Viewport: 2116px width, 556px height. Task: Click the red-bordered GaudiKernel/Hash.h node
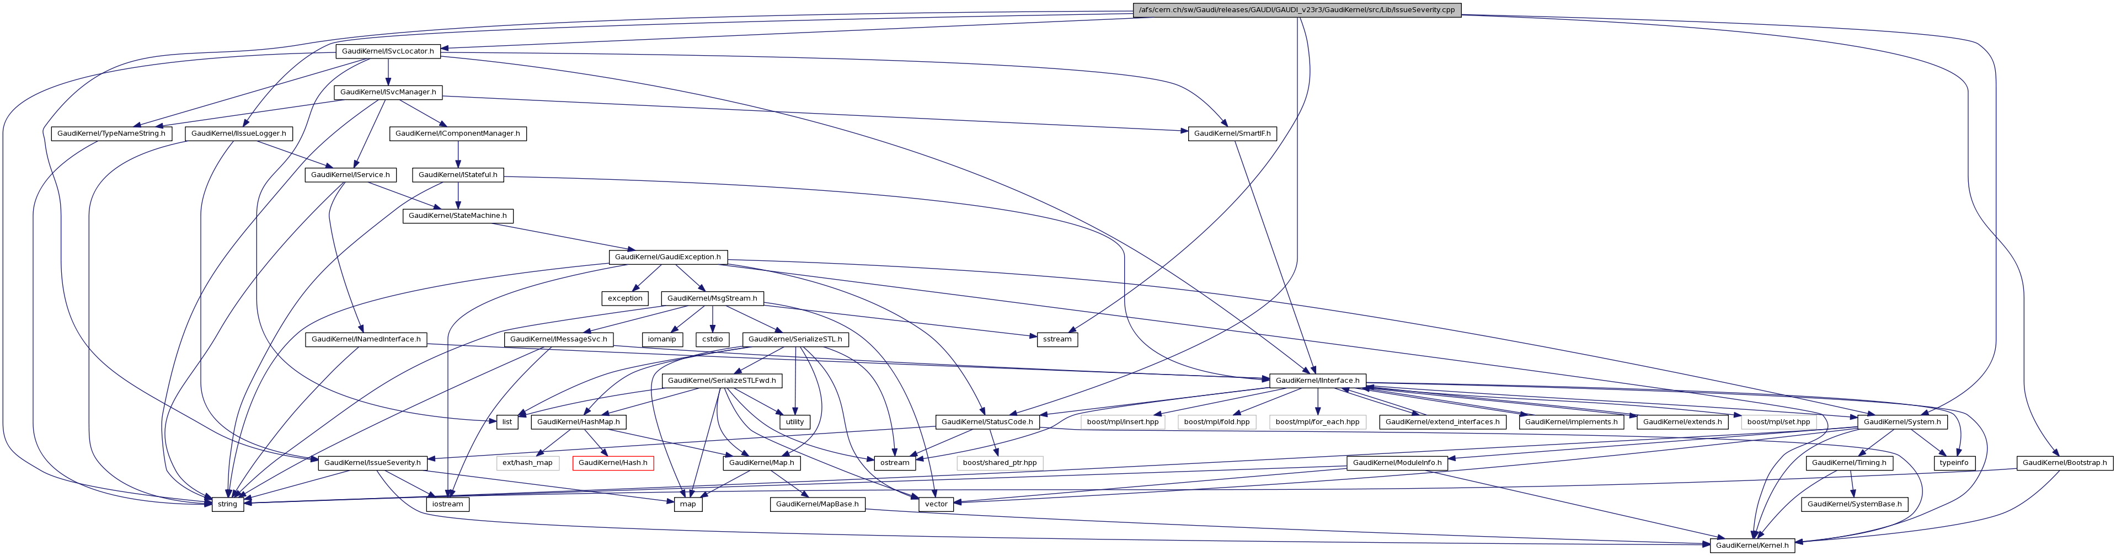(x=613, y=463)
